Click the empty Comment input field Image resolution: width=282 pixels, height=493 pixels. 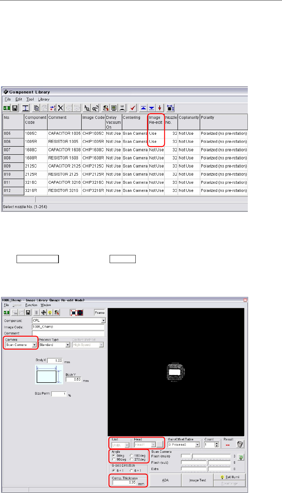click(68, 333)
